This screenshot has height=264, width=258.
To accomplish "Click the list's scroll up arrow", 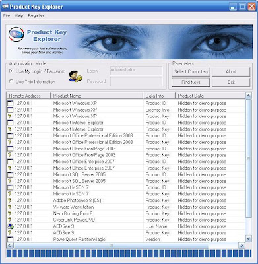I will [x=248, y=96].
